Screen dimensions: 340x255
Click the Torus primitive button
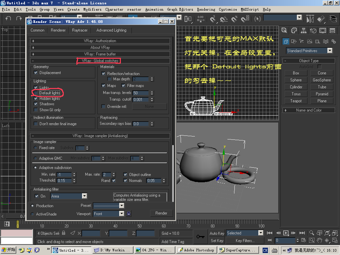(296, 94)
